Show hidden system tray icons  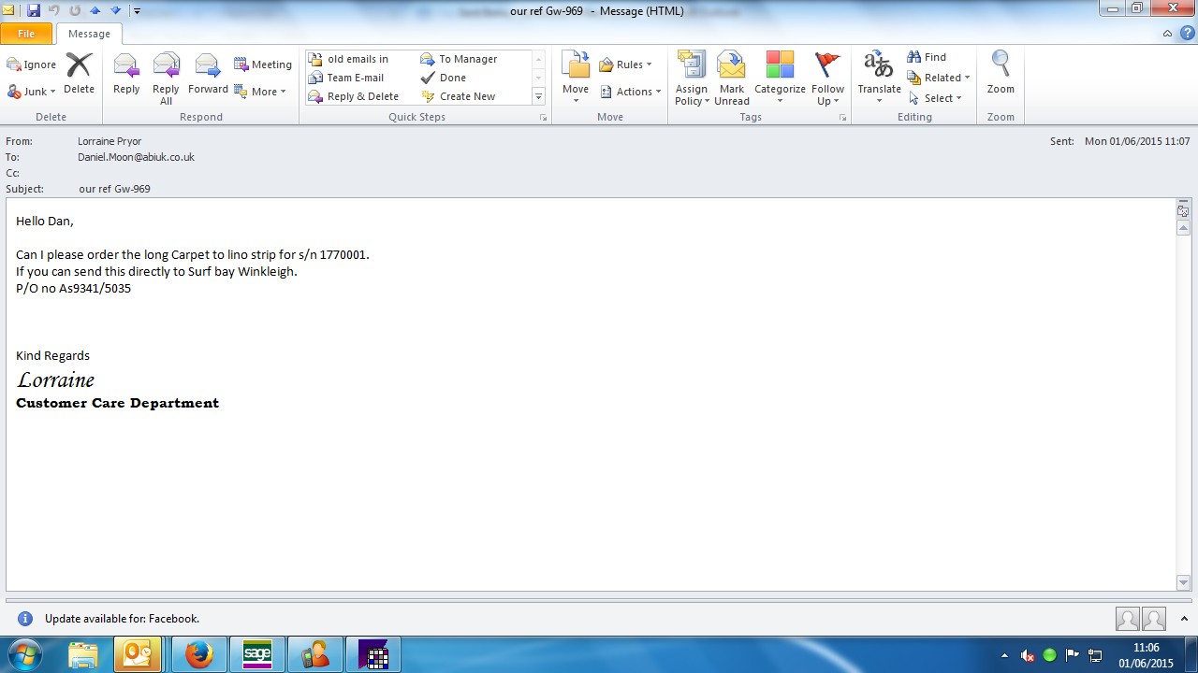coord(1005,655)
